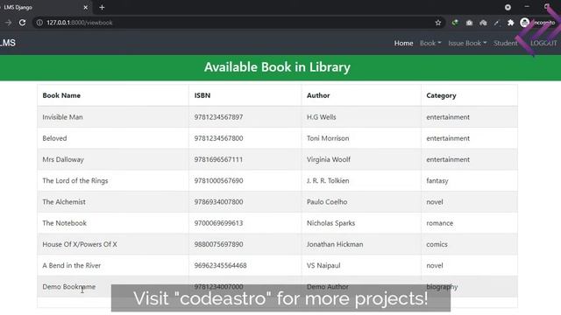Image resolution: width=561 pixels, height=315 pixels.
Task: Click the Author column header
Action: point(318,95)
